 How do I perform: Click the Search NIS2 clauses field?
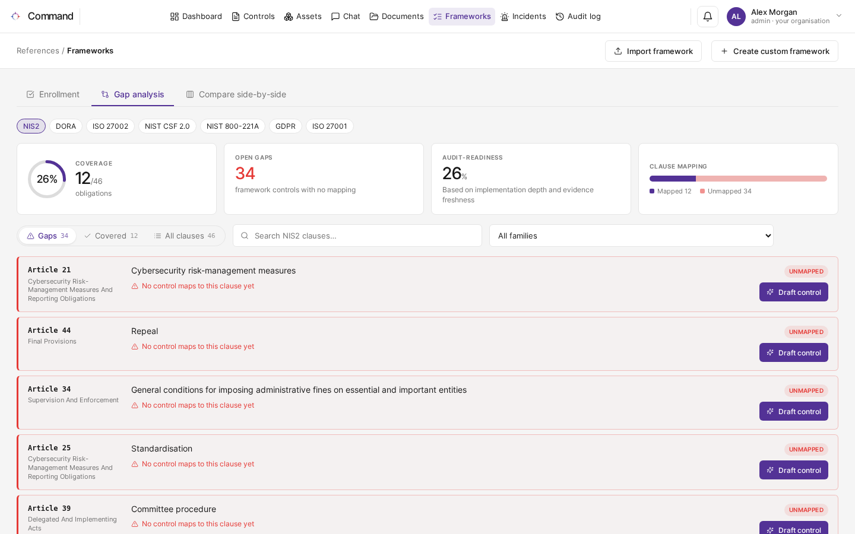[357, 236]
